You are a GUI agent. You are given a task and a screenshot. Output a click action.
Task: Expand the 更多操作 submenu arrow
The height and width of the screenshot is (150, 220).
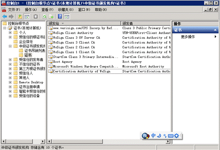[215, 37]
